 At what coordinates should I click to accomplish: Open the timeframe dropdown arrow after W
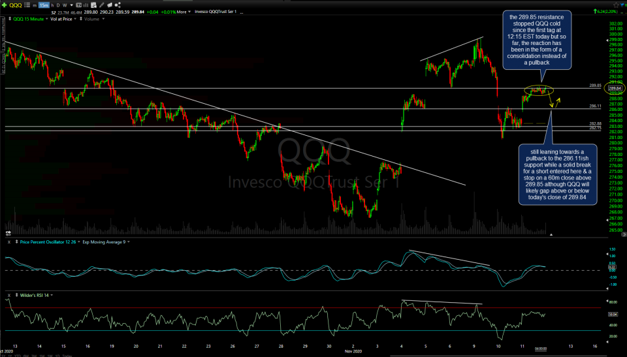[72, 6]
